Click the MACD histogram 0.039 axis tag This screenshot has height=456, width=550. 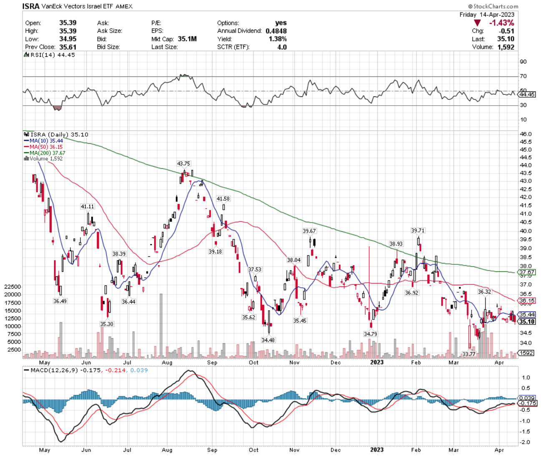click(x=527, y=398)
